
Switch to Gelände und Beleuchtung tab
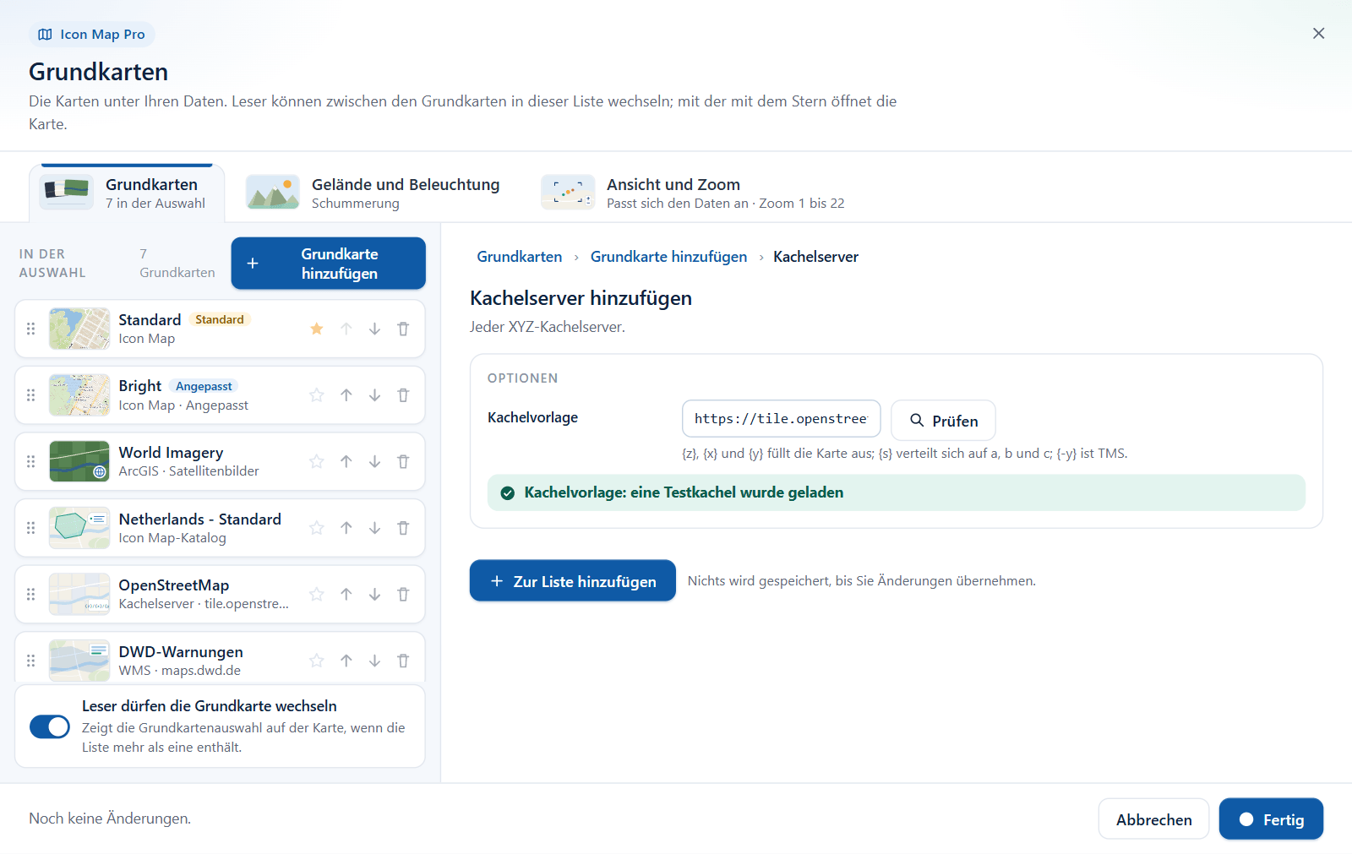373,193
